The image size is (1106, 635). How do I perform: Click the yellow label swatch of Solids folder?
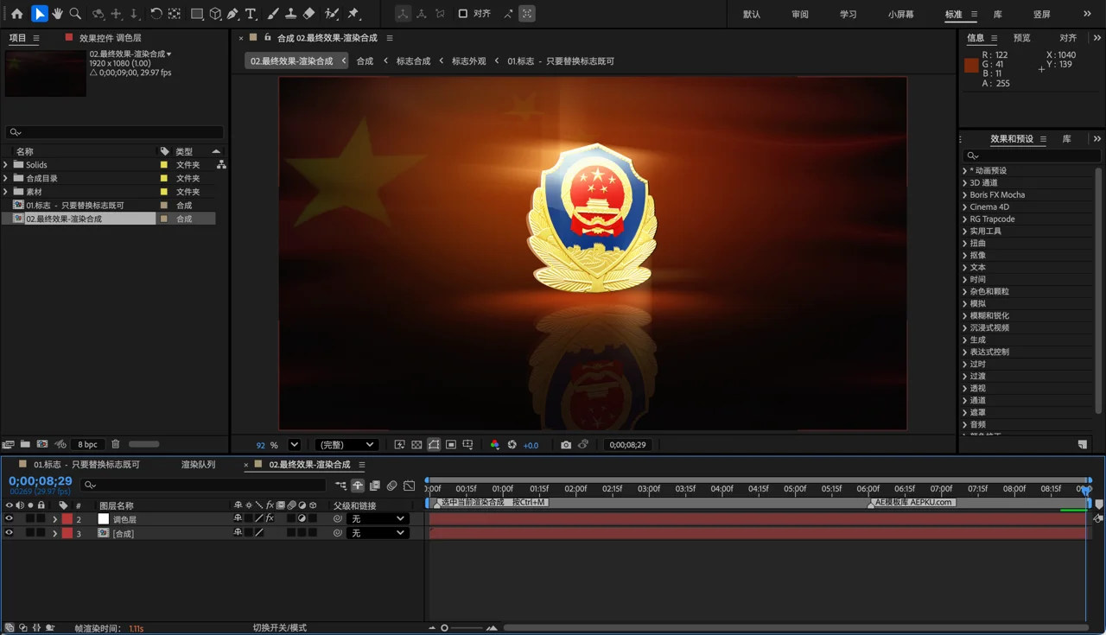[163, 164]
